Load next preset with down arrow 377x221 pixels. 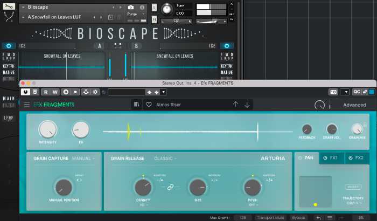click(247, 105)
